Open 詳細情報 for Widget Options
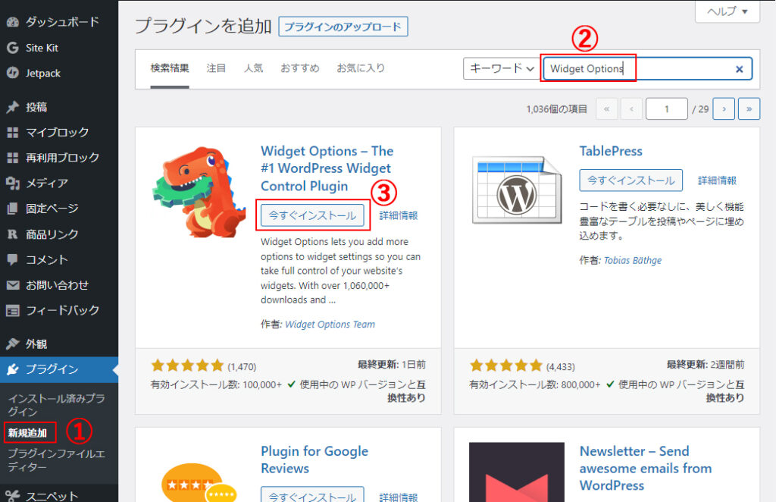The height and width of the screenshot is (502, 776). (x=399, y=215)
